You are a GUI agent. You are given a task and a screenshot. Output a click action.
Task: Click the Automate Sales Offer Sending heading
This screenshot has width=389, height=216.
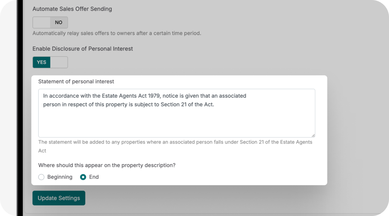[x=72, y=9]
